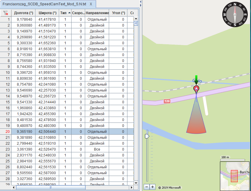Click the horizontal scroll right arrow

coord(132,187)
